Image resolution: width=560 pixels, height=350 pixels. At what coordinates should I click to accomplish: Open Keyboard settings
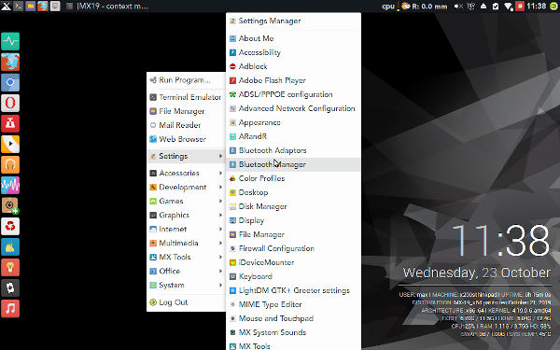(293, 276)
